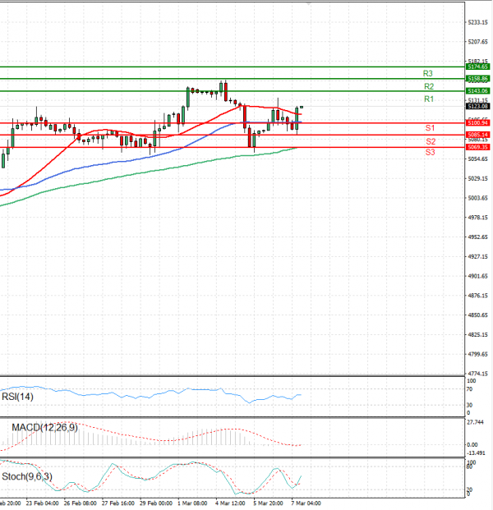Click the 29 Feb 00:00 time label
493x510 pixels.
click(156, 503)
